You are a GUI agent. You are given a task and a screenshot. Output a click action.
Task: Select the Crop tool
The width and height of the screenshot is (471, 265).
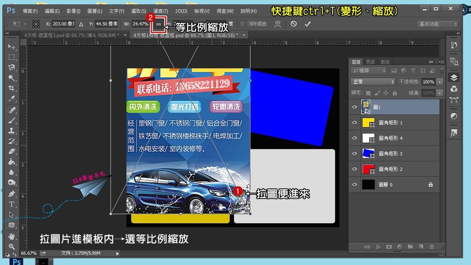click(11, 88)
